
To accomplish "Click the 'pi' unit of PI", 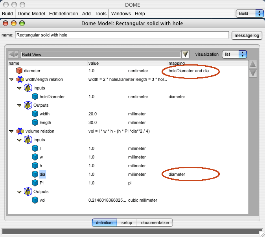I will click(x=130, y=183).
